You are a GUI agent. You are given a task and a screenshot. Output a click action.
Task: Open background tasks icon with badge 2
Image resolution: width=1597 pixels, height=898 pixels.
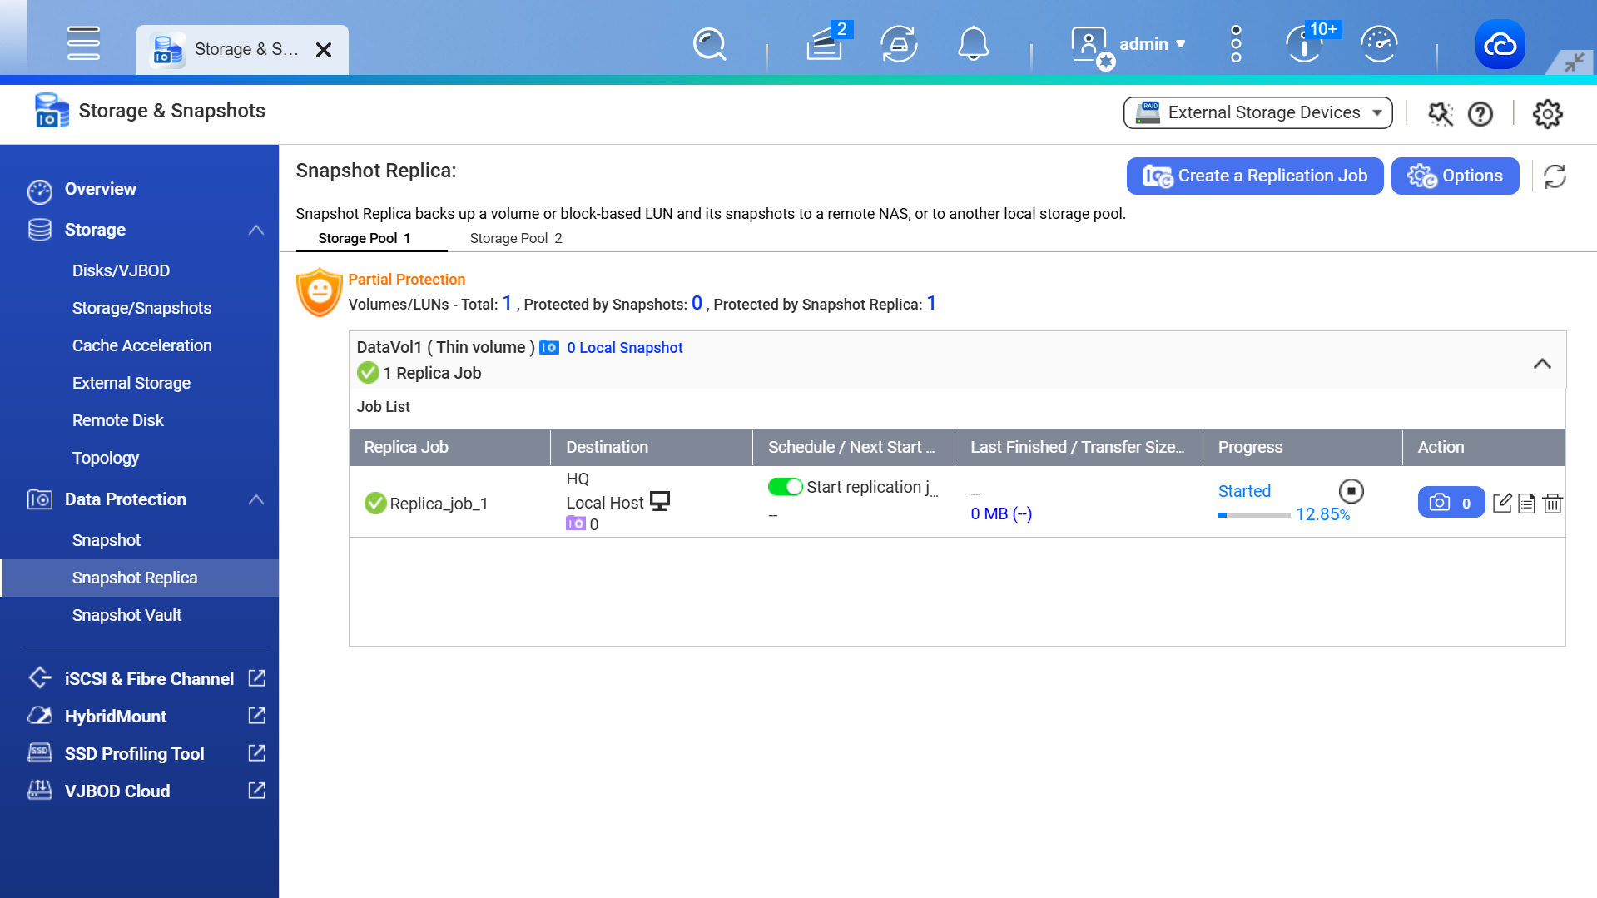[826, 43]
